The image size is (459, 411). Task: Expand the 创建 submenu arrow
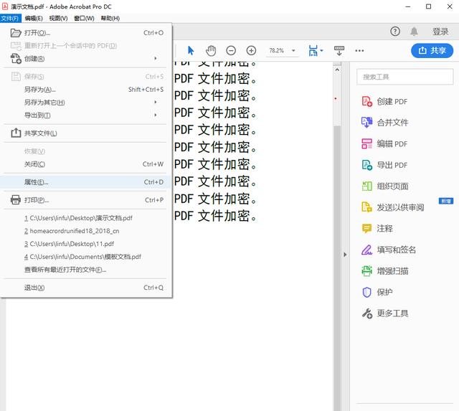[x=156, y=59]
